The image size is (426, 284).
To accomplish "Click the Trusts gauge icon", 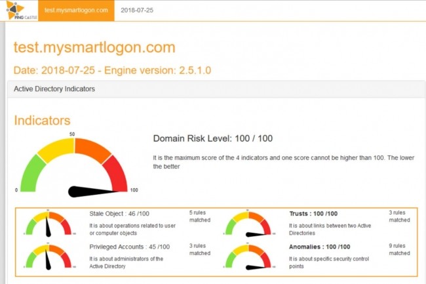I will point(248,223).
